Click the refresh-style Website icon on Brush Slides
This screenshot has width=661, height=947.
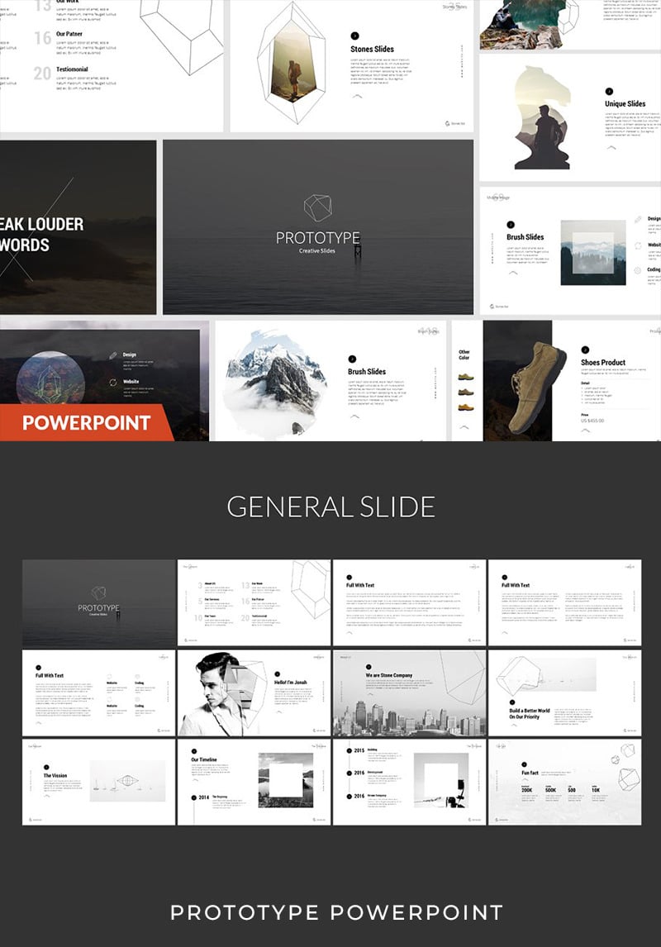coord(637,245)
